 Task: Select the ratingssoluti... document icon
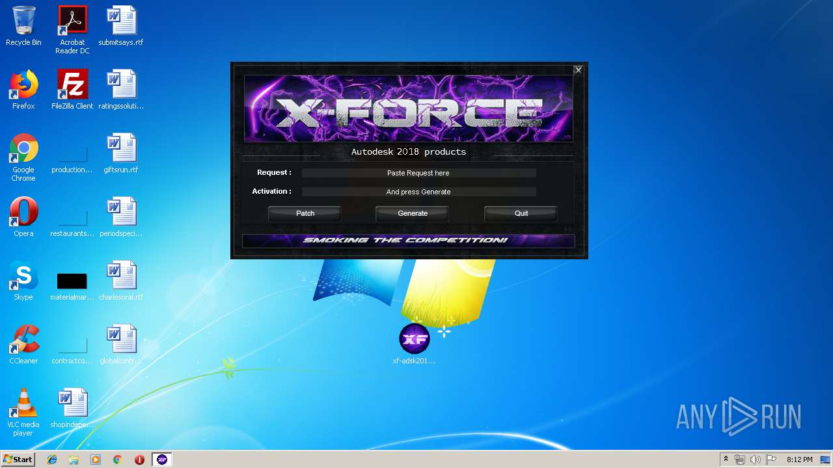pyautogui.click(x=121, y=90)
